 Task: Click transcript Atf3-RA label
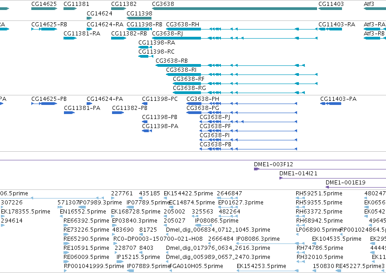click(x=374, y=25)
